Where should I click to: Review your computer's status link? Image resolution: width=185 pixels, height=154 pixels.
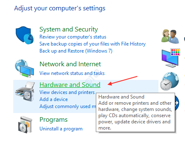click(x=73, y=37)
